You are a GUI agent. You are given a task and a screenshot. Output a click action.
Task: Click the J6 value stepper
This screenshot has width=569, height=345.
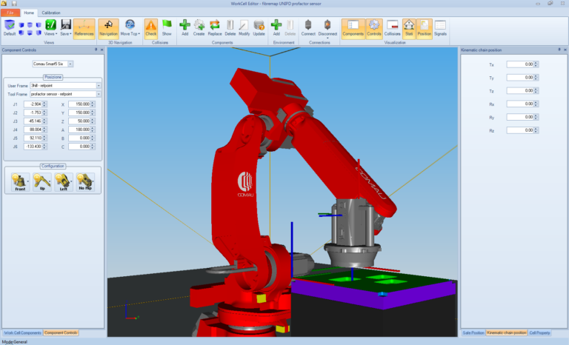coord(44,147)
